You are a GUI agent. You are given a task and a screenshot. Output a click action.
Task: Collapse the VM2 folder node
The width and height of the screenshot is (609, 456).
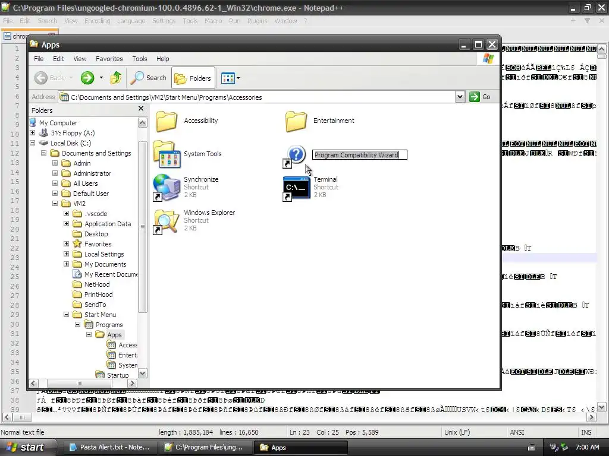pos(55,204)
